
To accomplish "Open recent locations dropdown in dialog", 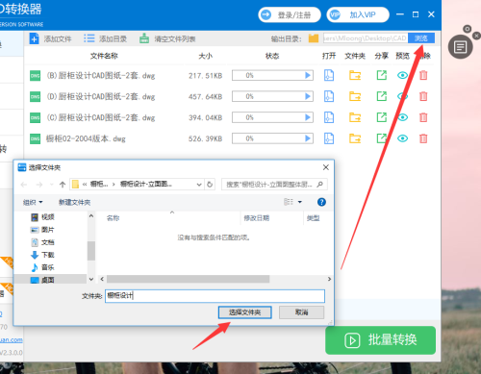I will pyautogui.click(x=51, y=185).
